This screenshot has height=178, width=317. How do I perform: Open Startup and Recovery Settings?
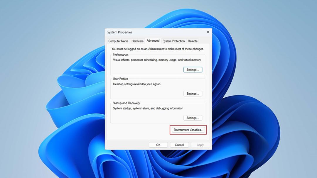pyautogui.click(x=193, y=118)
